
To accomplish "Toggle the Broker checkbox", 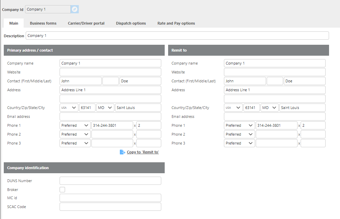I will coord(62,190).
